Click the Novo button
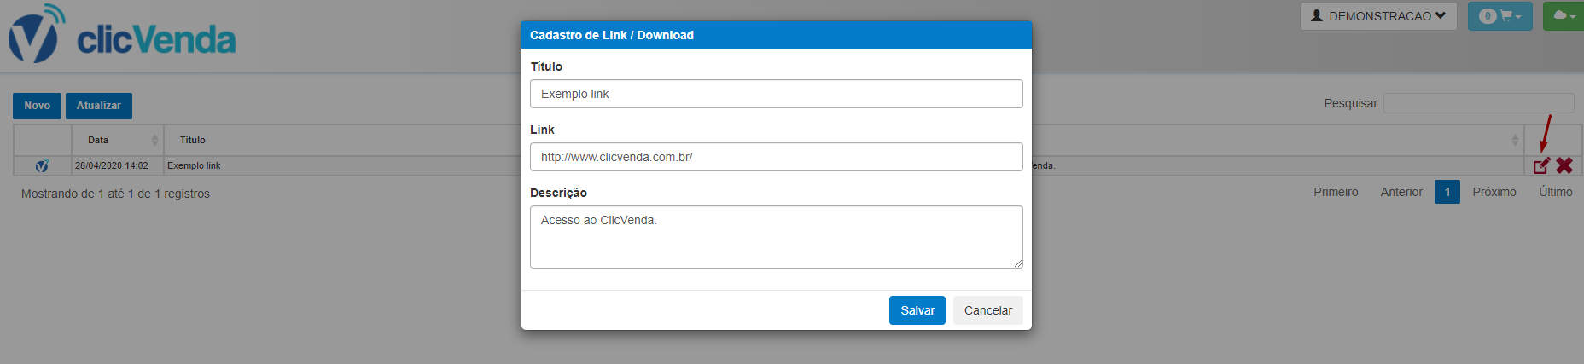This screenshot has width=1584, height=364. coord(37,106)
